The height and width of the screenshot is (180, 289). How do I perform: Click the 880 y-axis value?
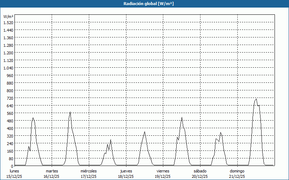pyautogui.click(x=10, y=83)
